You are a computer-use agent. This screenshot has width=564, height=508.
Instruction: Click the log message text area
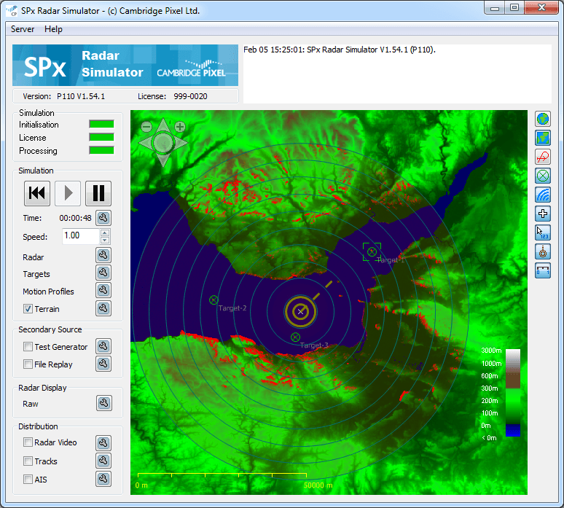397,74
